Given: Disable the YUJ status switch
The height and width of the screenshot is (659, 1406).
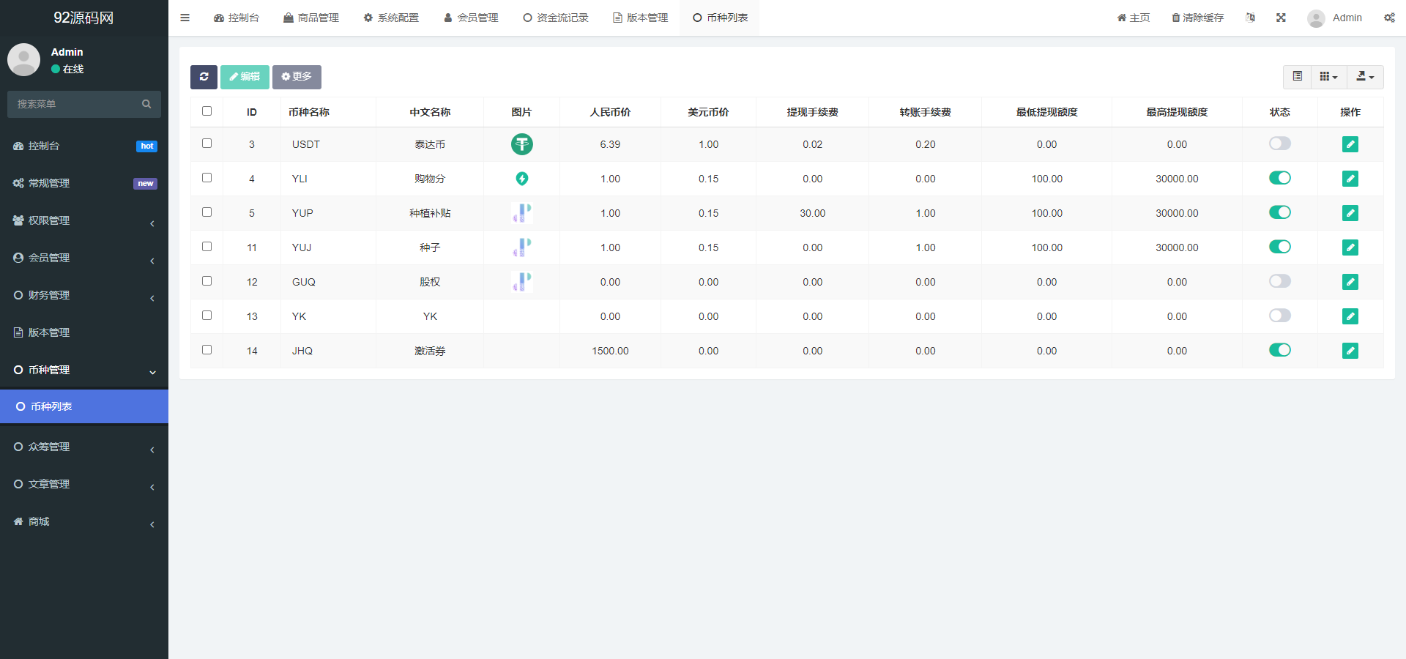Looking at the screenshot, I should click(1280, 247).
